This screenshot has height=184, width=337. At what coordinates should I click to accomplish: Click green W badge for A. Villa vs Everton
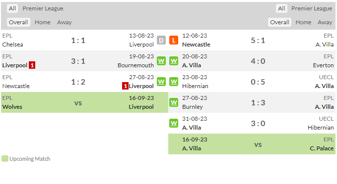pos(174,61)
